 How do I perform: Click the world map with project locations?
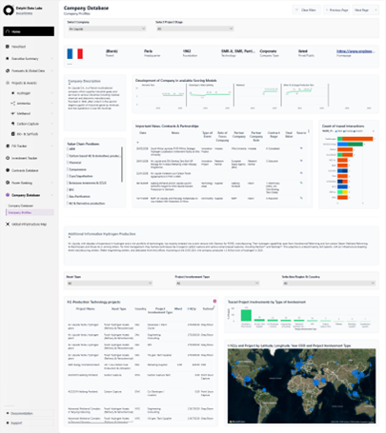[x=301, y=385]
